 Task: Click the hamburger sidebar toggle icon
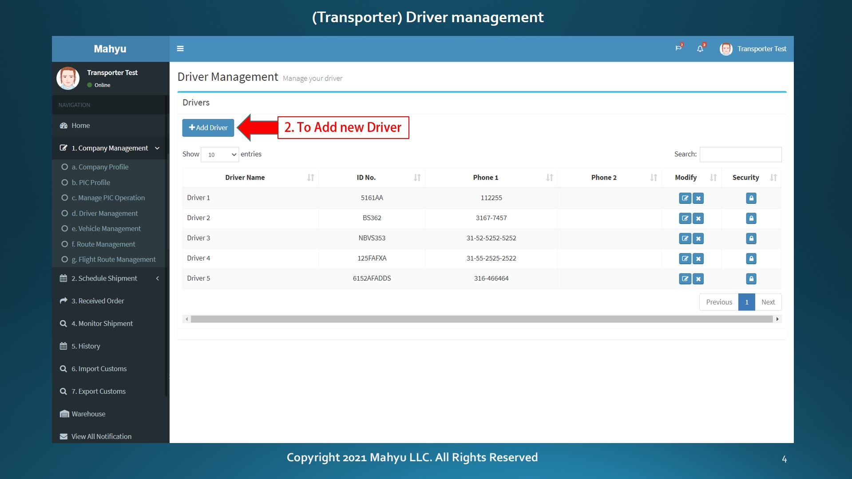180,49
